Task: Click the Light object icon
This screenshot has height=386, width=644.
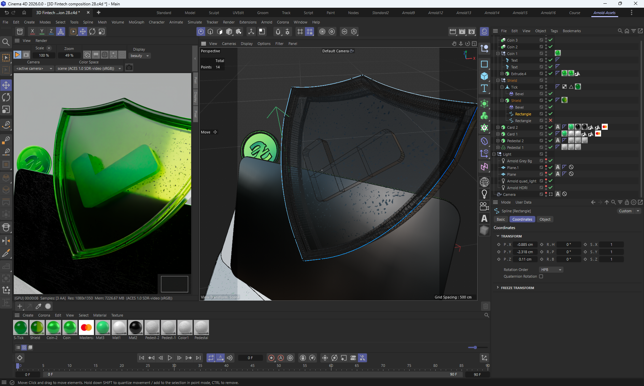Action: click(x=484, y=194)
